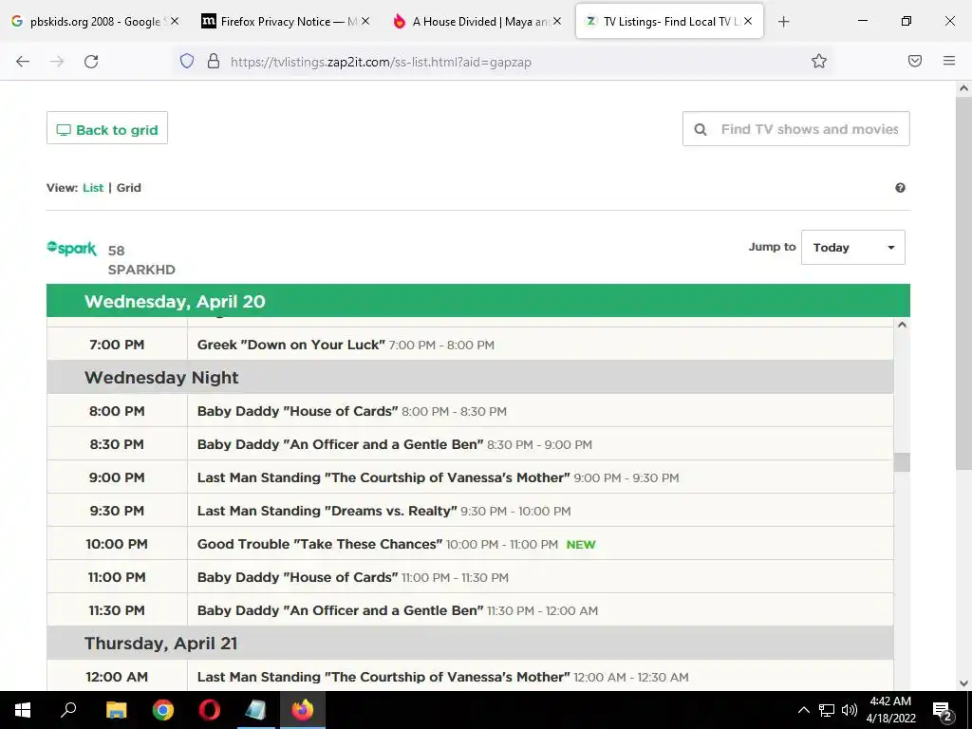This screenshot has width=972, height=729.
Task: Click the page scrollbar up arrow
Action: [963, 88]
